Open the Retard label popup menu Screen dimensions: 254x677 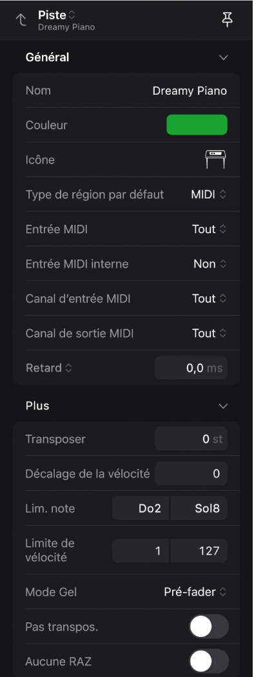coord(49,368)
